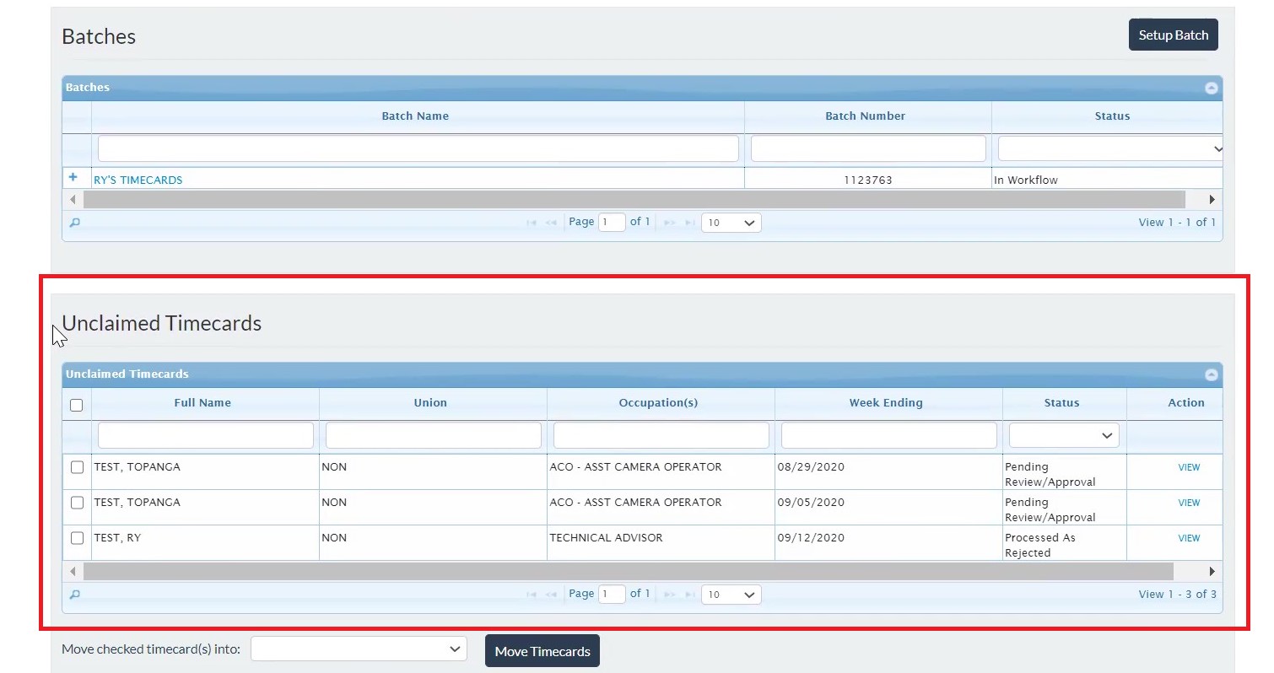Open the Move checked timecard(s) into dropdown

coord(359,649)
